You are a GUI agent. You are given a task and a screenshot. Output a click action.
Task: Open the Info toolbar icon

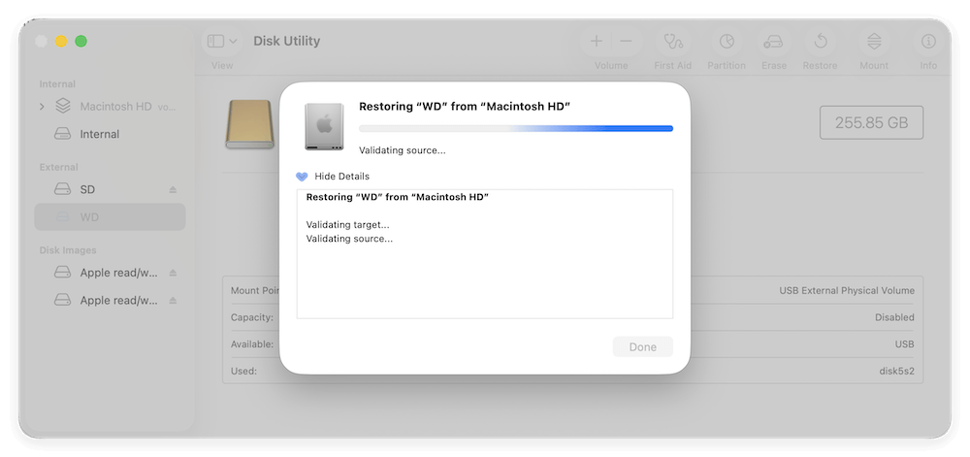[928, 42]
